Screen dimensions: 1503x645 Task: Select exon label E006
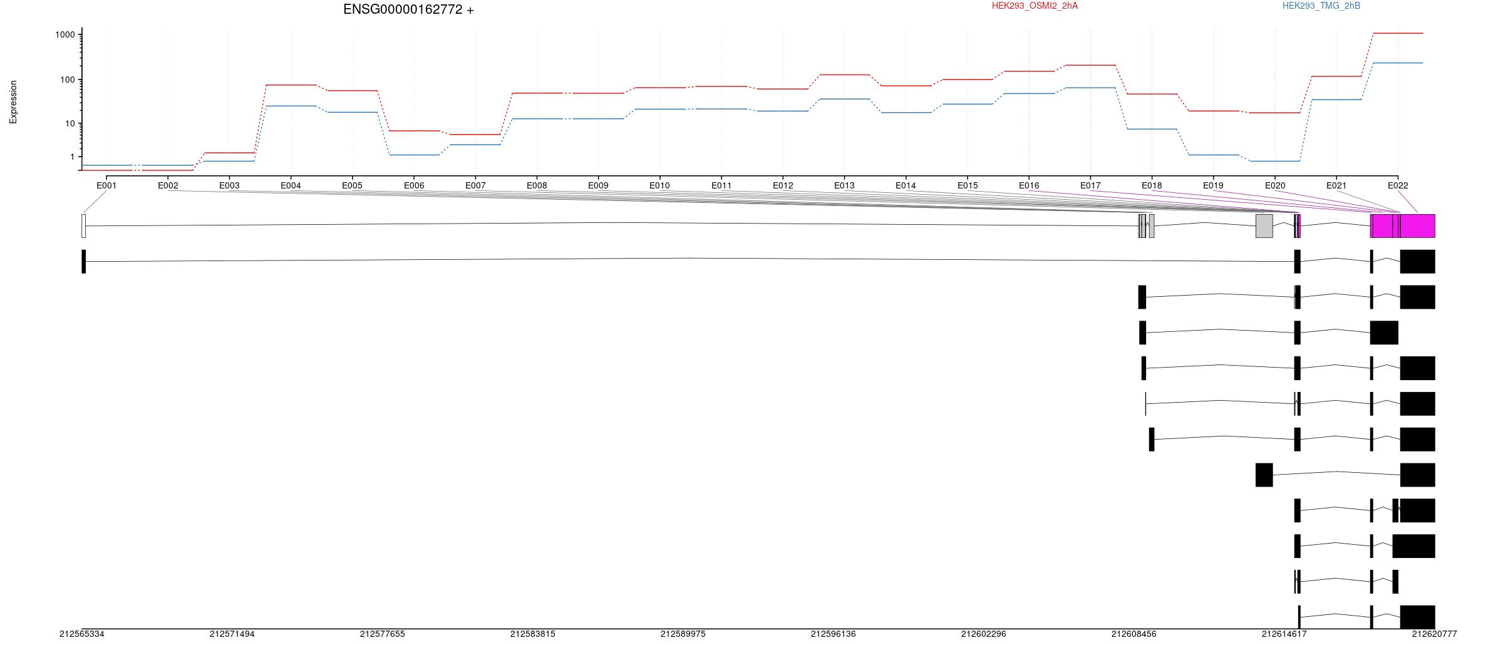414,185
